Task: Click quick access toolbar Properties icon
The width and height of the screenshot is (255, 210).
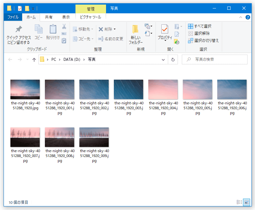Action: click(20, 8)
